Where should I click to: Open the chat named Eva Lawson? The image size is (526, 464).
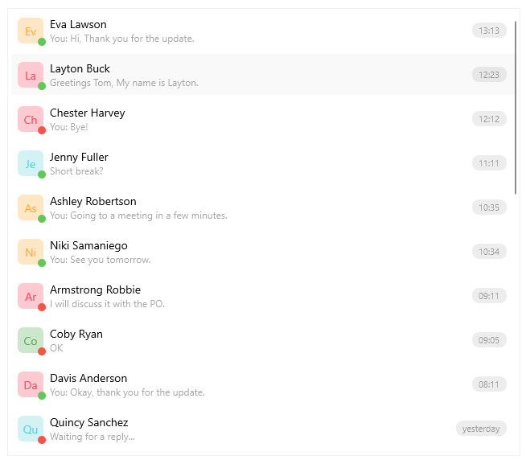(78, 24)
